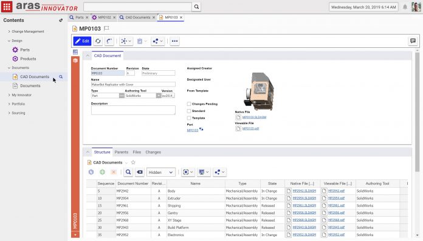Click the top search input box
This screenshot has height=241, width=423.
137,7
